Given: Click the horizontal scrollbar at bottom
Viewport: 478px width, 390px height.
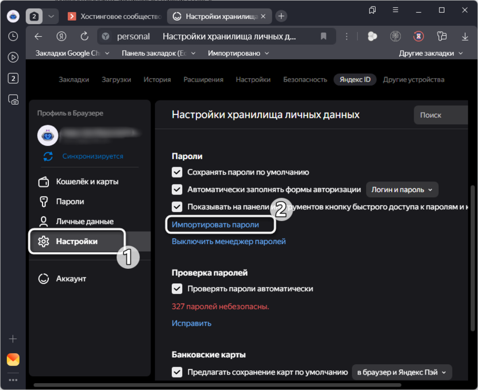Looking at the screenshot, I should [217, 385].
